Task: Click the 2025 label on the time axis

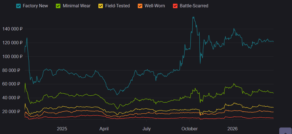Action: (x=62, y=129)
